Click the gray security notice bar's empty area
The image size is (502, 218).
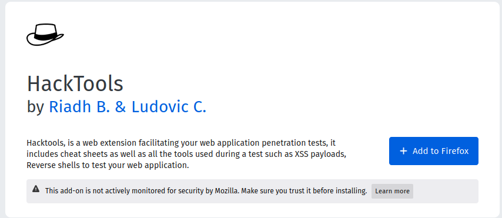pyautogui.click(x=445, y=191)
